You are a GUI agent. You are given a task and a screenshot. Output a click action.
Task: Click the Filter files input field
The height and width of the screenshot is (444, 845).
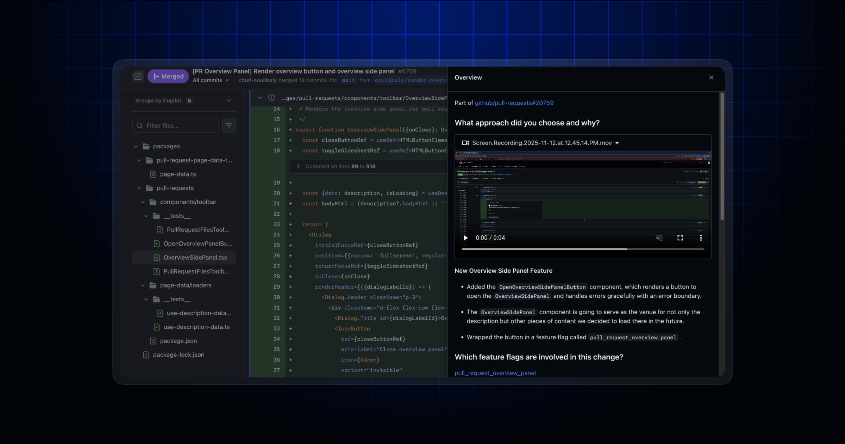176,125
